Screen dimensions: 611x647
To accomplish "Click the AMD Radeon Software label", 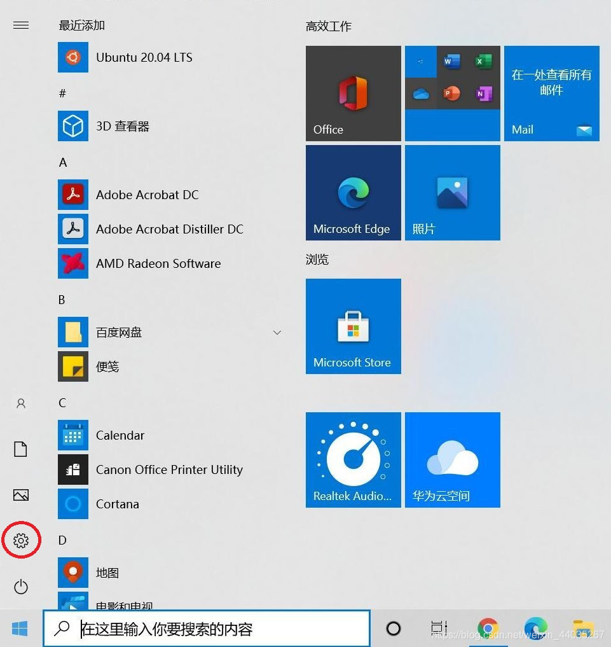I will (158, 263).
